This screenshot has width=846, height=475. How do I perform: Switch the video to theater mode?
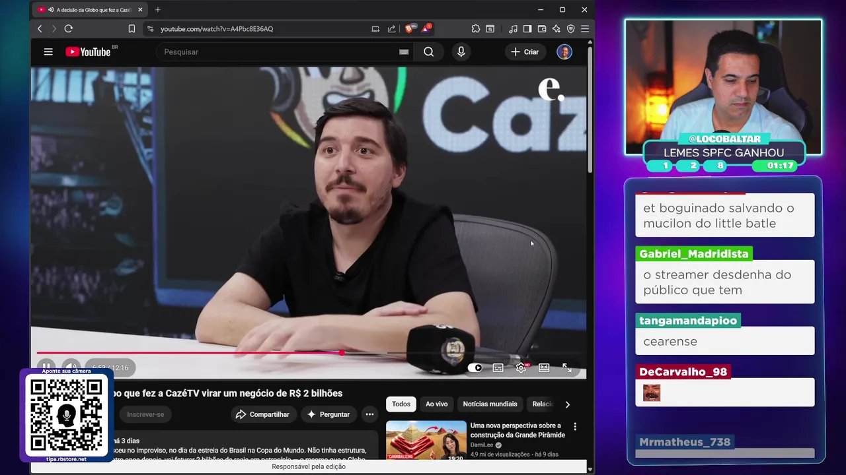click(x=544, y=368)
